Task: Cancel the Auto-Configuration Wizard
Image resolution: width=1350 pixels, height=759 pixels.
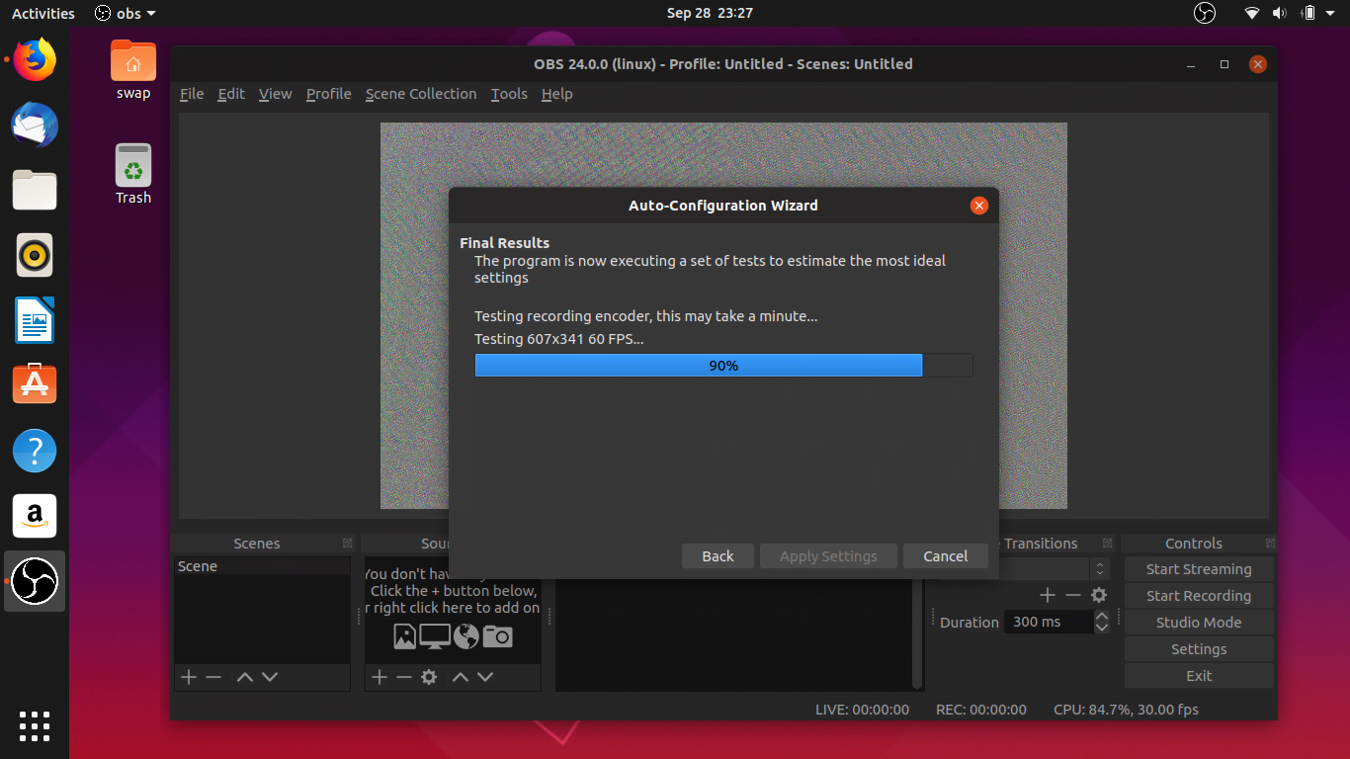Action: (x=946, y=556)
